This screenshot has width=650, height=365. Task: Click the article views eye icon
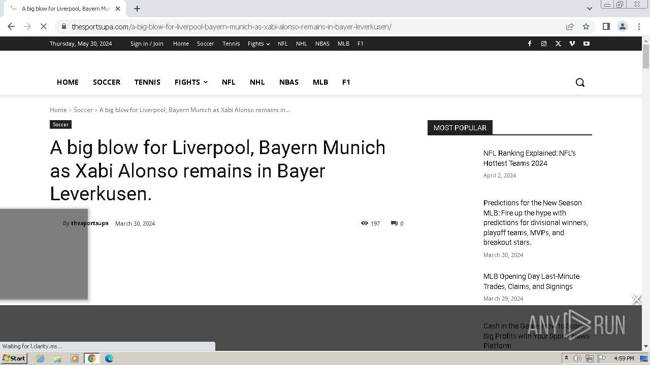coord(364,223)
